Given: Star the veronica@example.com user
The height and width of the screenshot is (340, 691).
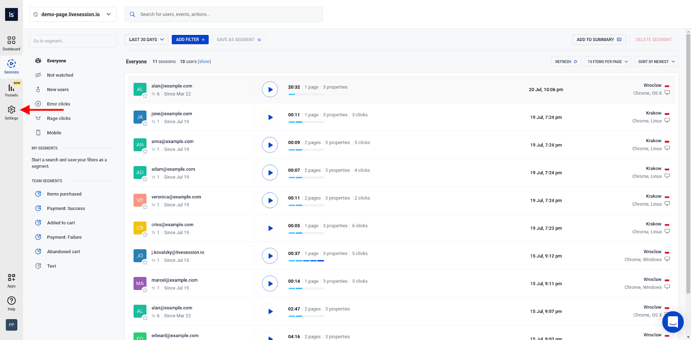Looking at the screenshot, I should 145,207.
